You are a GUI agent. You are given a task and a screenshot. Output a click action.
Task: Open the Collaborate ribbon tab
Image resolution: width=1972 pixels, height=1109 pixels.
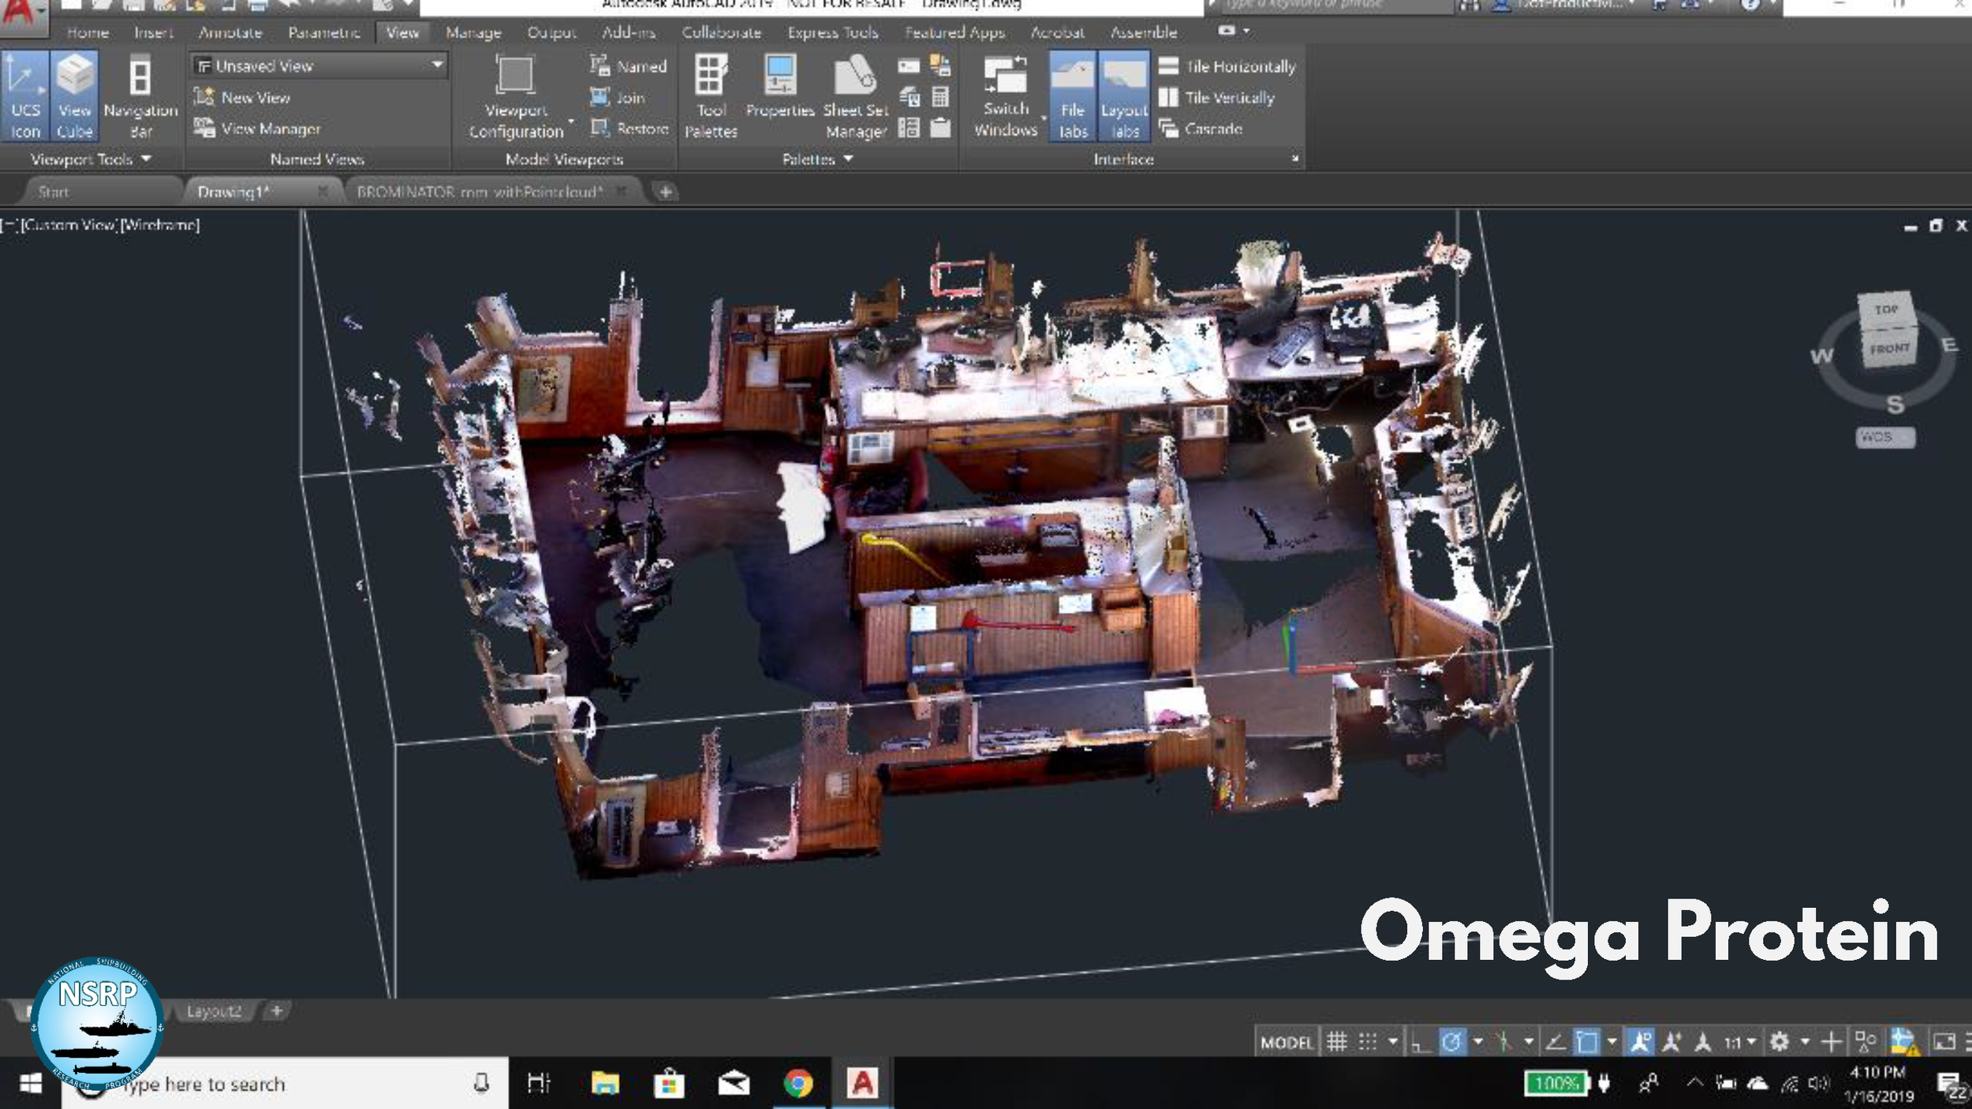[x=721, y=32]
